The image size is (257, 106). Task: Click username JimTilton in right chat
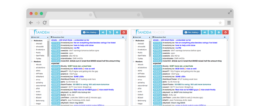pyautogui.click(x=167, y=98)
